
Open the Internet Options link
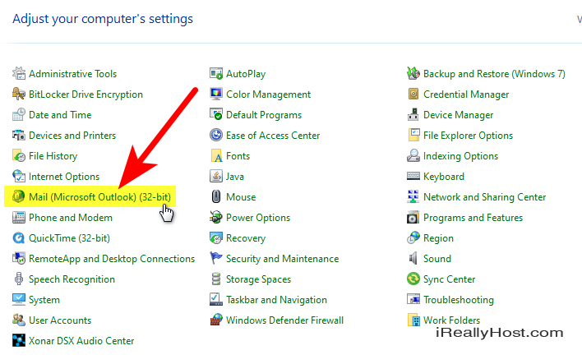click(x=64, y=177)
